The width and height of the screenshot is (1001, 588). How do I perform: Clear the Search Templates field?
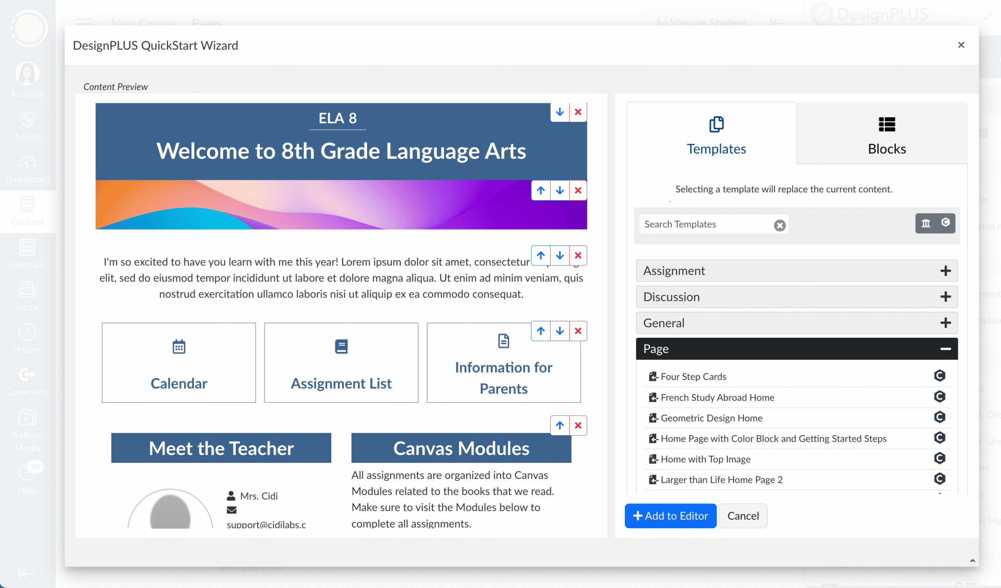pyautogui.click(x=779, y=225)
